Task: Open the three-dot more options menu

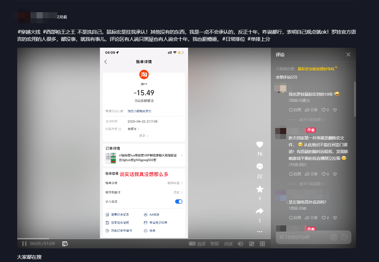Action: click(260, 232)
